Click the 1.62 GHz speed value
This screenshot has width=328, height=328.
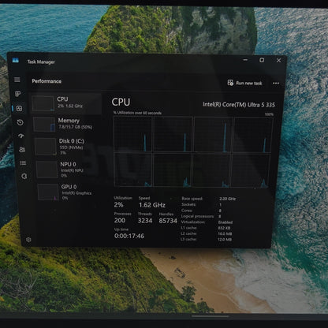coord(152,205)
